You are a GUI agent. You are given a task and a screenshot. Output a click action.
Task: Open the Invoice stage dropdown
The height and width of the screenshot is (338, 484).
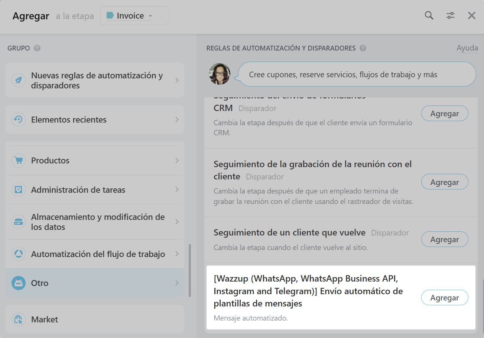click(x=134, y=16)
